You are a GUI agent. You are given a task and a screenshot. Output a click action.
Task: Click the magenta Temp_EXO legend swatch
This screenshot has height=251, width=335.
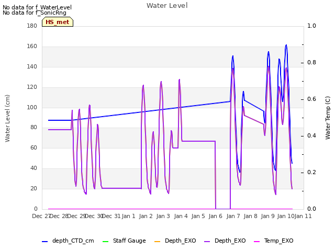pos(256,242)
